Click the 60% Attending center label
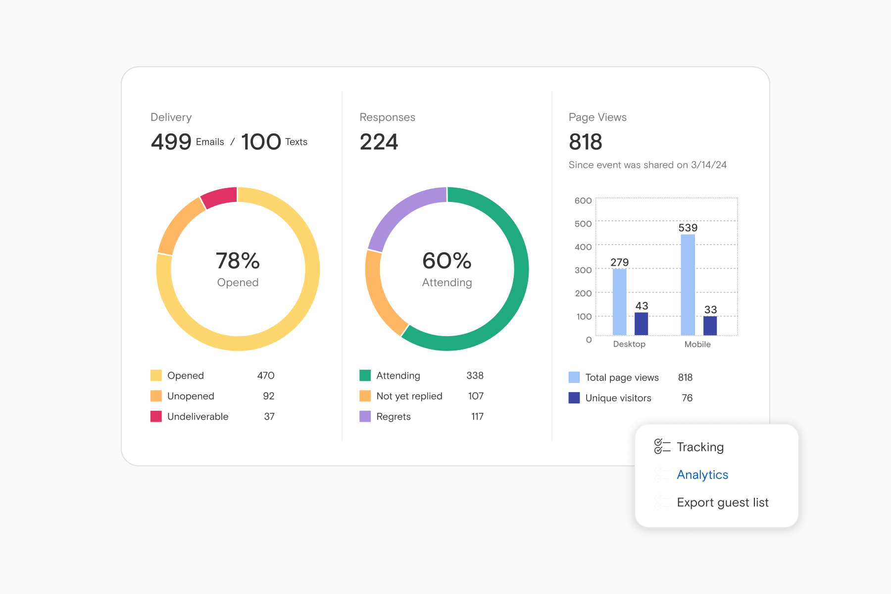Viewport: 891px width, 594px height. click(x=447, y=269)
